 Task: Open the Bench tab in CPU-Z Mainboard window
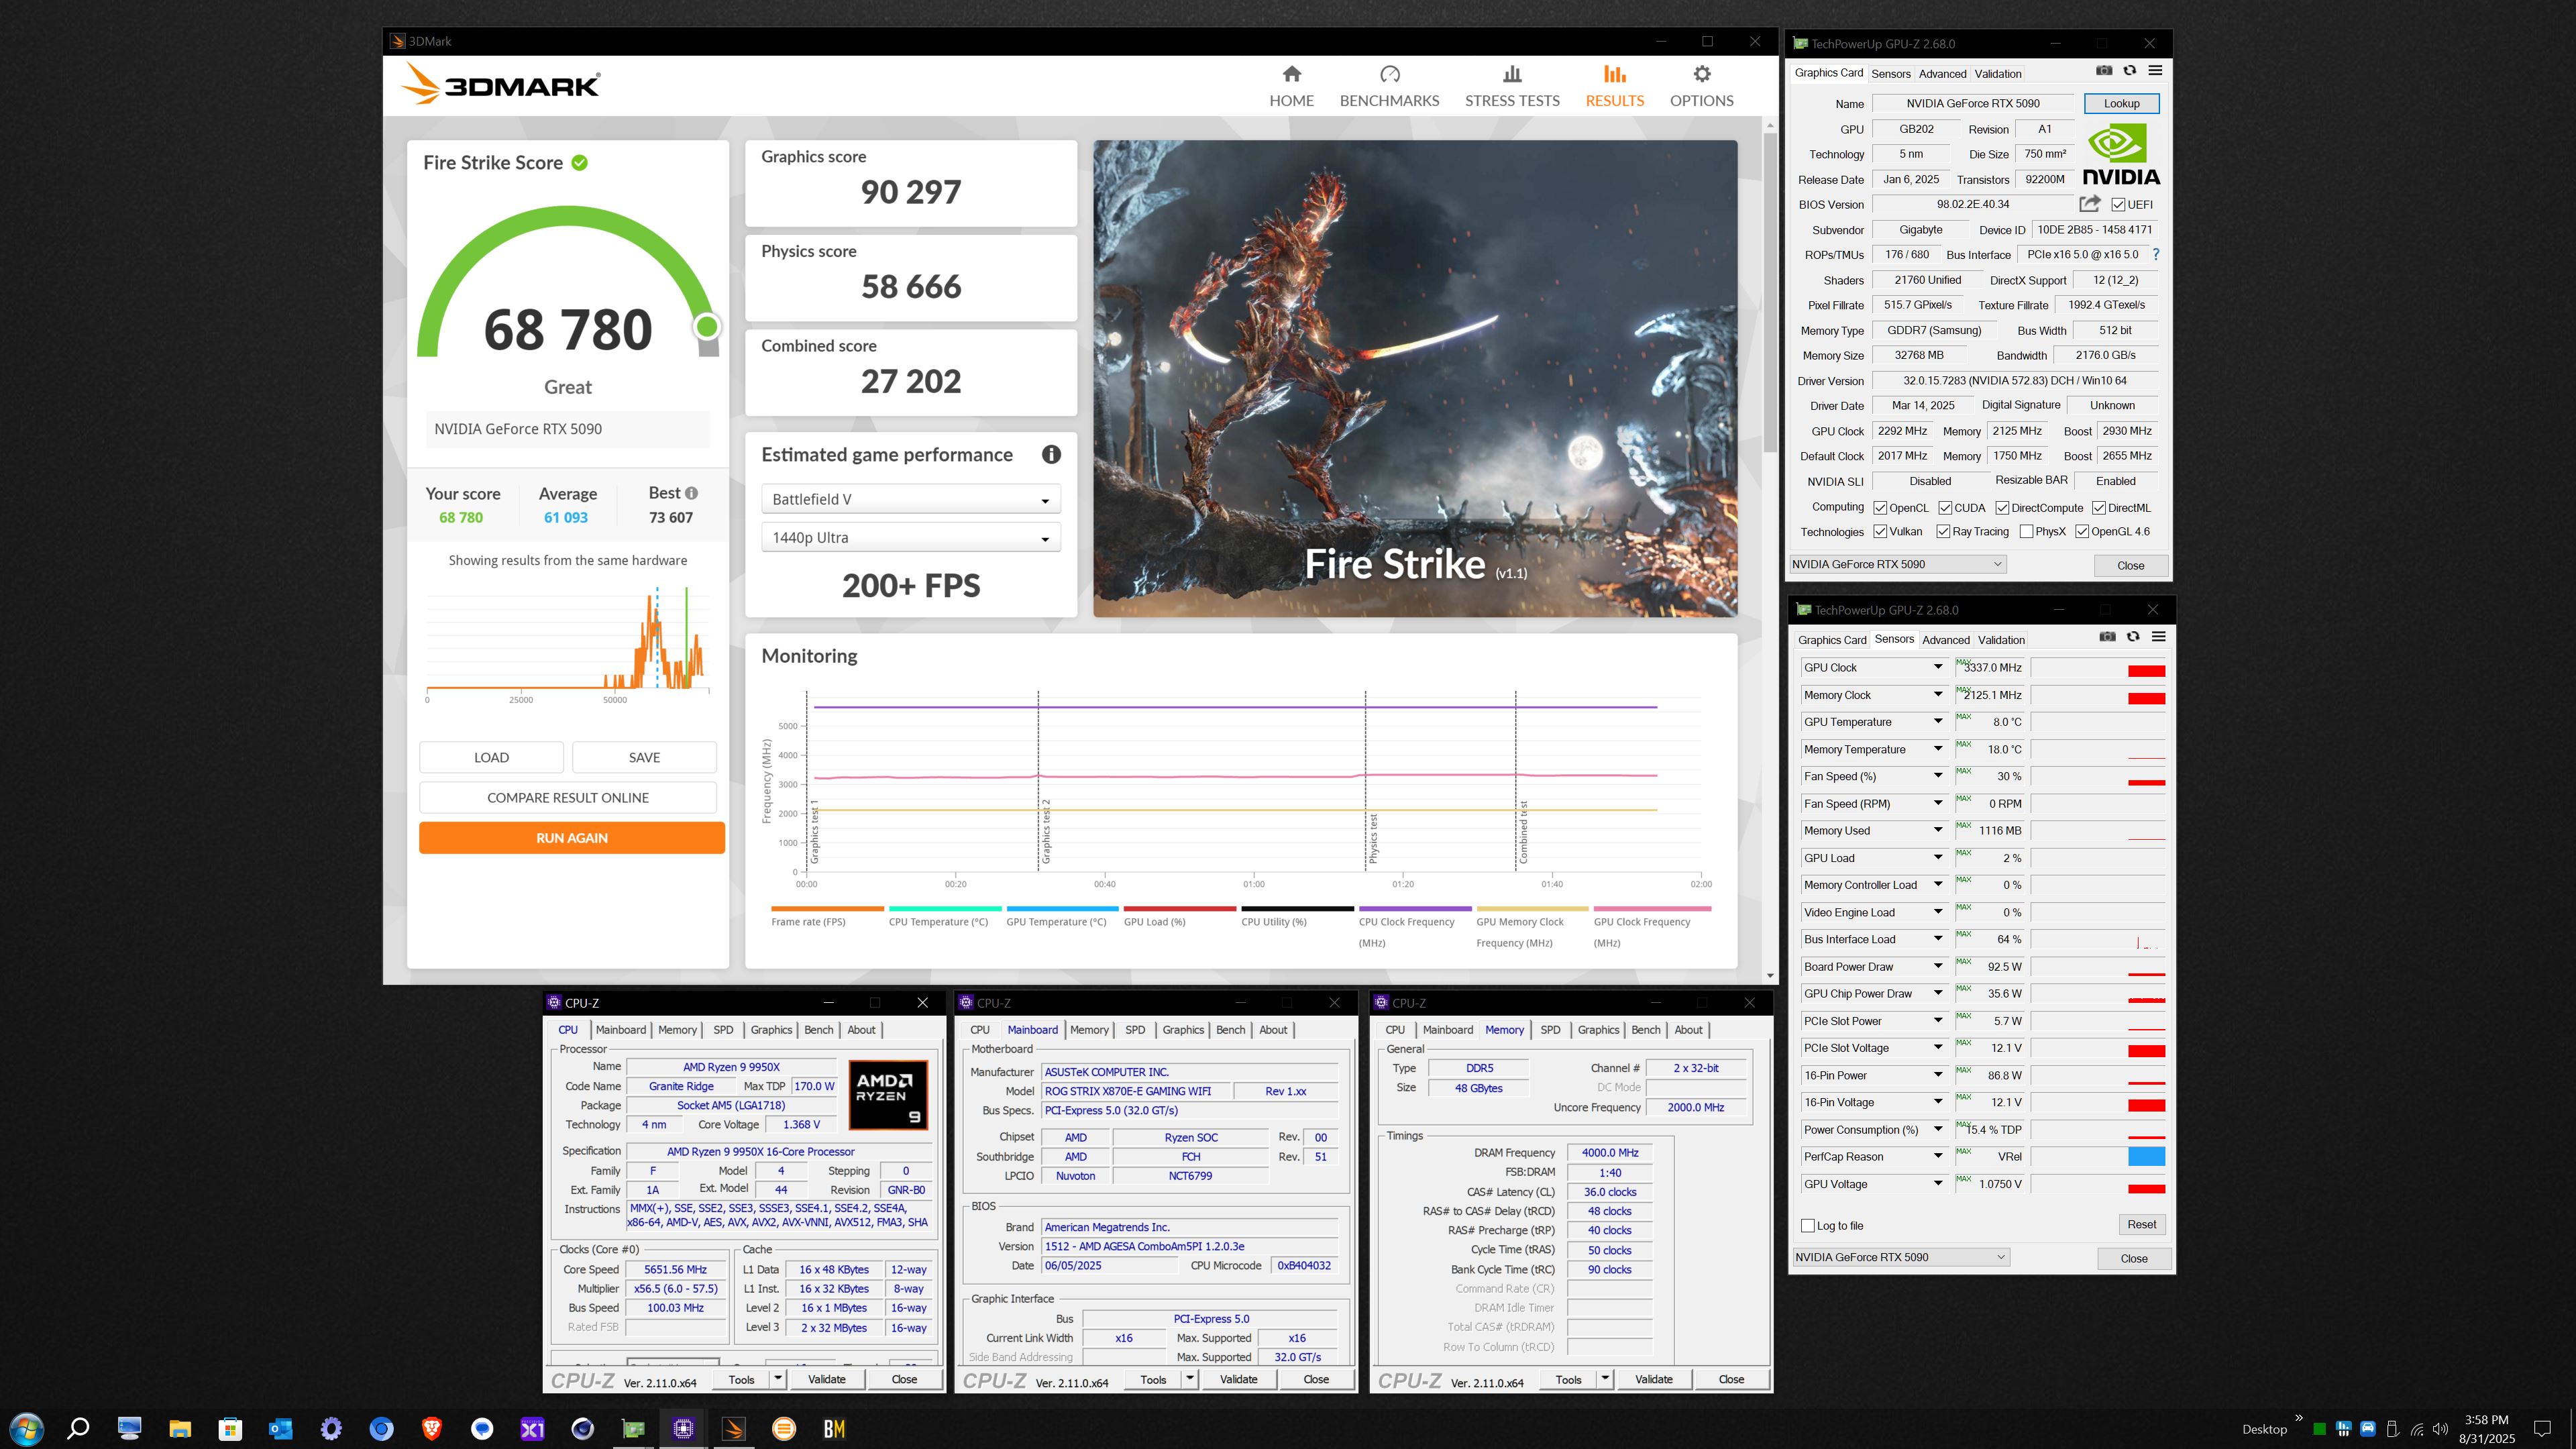click(1230, 1030)
